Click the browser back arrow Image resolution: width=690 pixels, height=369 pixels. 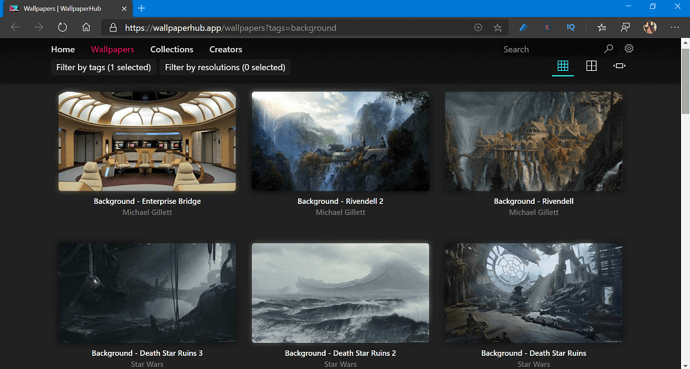pyautogui.click(x=15, y=28)
